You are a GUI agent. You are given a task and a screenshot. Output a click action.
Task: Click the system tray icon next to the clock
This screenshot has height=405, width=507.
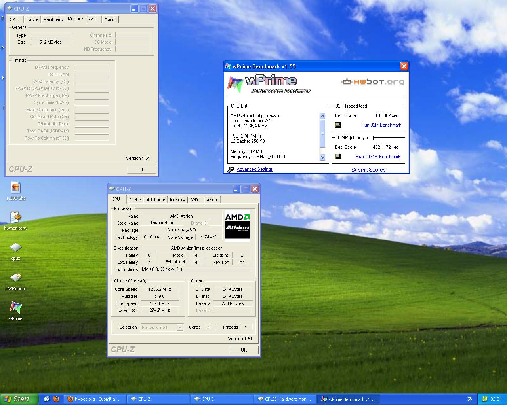(485, 399)
